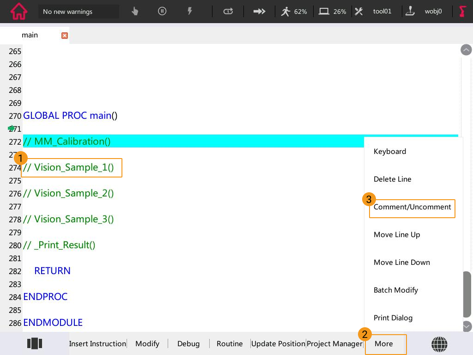Toggle the loop cycle mode icon
This screenshot has width=473, height=355.
[228, 12]
